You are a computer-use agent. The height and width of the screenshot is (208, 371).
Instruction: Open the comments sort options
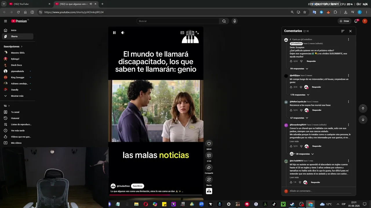click(343, 31)
